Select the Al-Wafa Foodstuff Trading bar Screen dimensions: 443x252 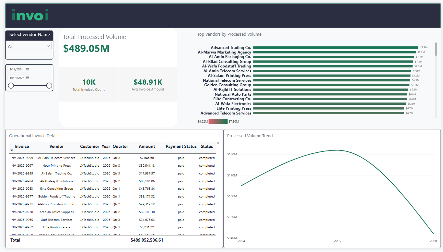333,66
